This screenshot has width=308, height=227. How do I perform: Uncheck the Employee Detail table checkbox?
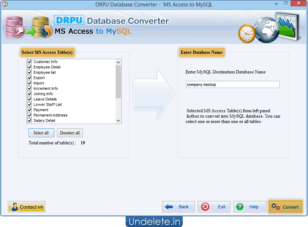30,67
